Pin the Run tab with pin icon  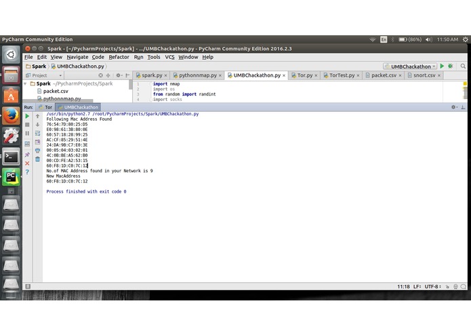[27, 155]
